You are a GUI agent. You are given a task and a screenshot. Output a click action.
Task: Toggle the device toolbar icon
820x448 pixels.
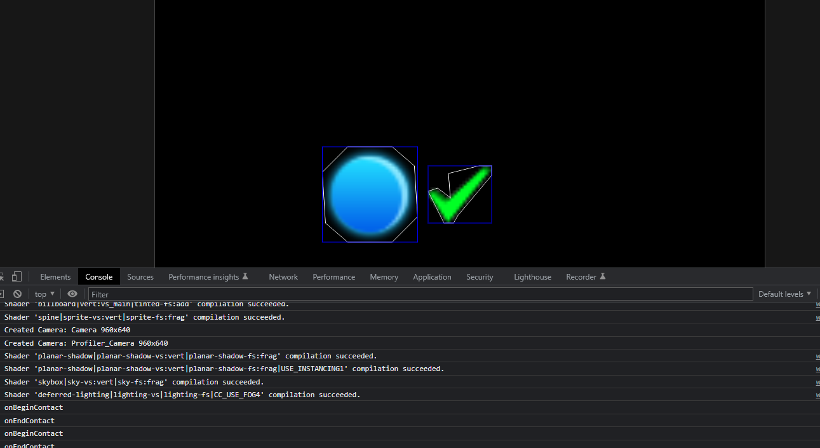[17, 277]
